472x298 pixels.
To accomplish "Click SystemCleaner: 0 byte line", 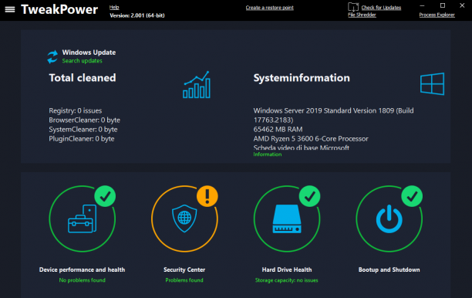I will 83,129.
